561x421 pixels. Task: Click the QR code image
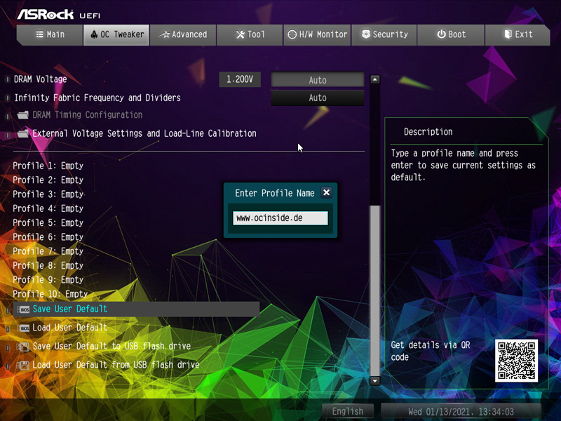[x=516, y=361]
